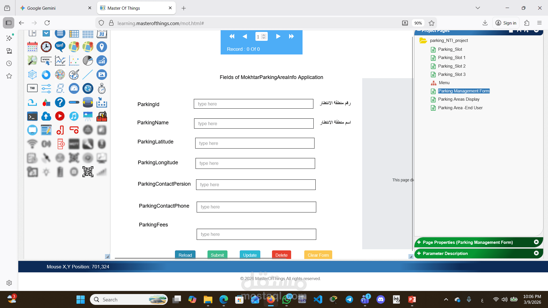Choose the red YouTube play widget icon
The height and width of the screenshot is (308, 548).
point(60,116)
